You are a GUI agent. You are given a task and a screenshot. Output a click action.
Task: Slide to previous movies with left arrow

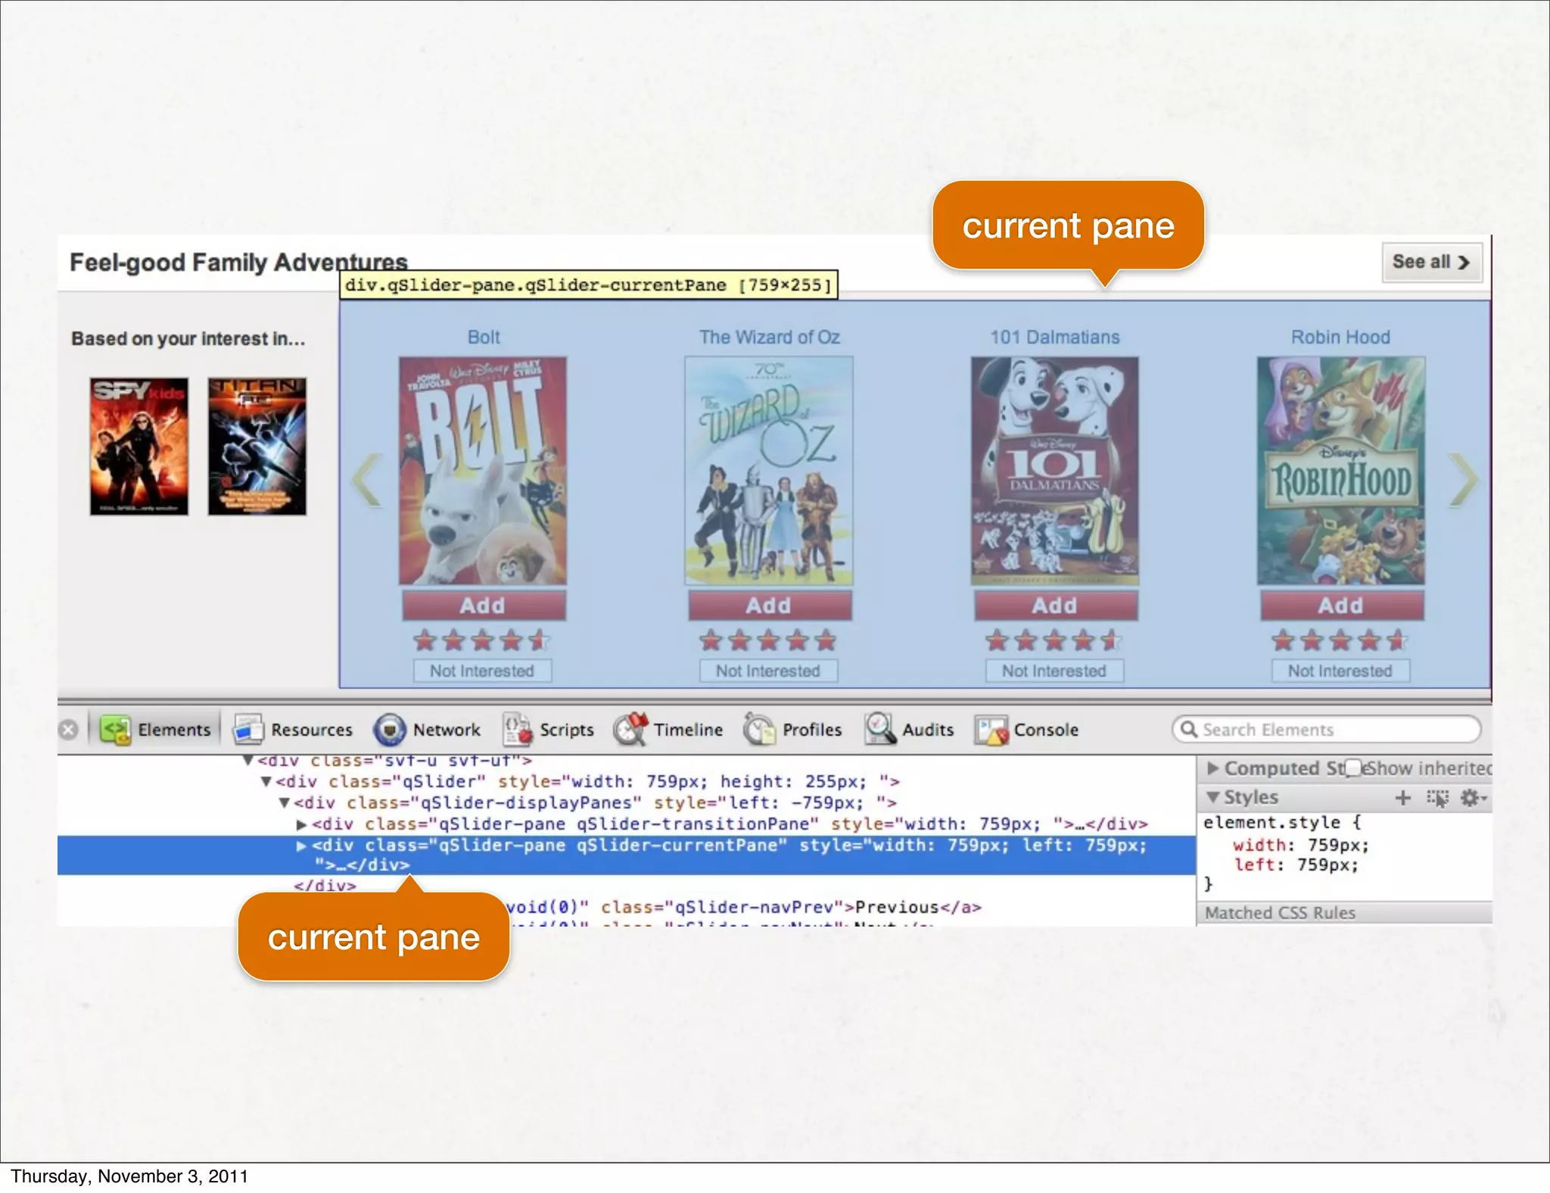pyautogui.click(x=367, y=480)
